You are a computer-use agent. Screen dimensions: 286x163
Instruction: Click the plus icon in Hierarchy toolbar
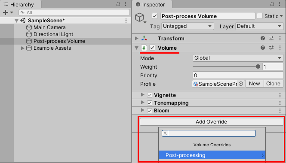pyautogui.click(x=6, y=12)
